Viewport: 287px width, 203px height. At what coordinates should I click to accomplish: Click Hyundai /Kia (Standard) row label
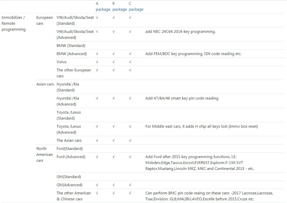pyautogui.click(x=68, y=87)
